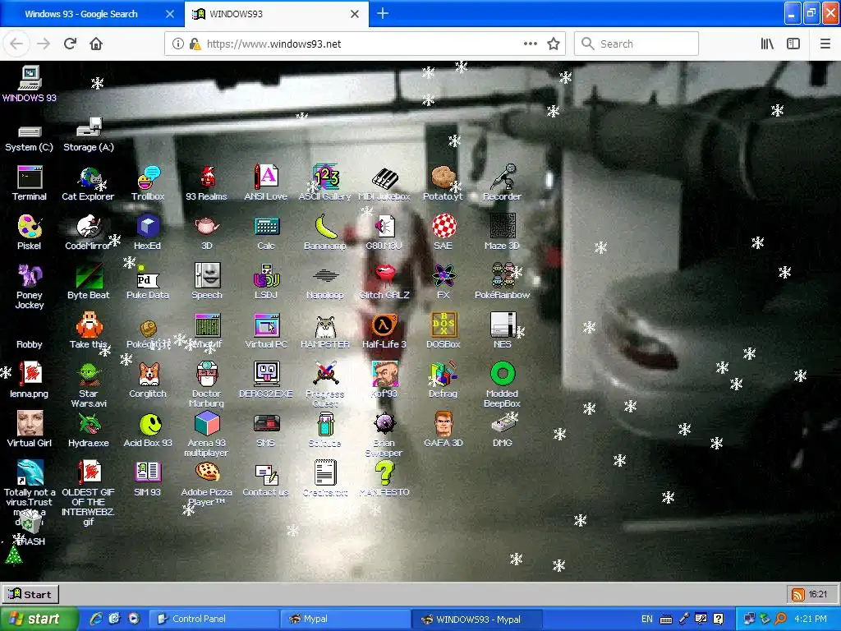The width and height of the screenshot is (841, 631).
Task: Open Defrag icon
Action: (443, 381)
